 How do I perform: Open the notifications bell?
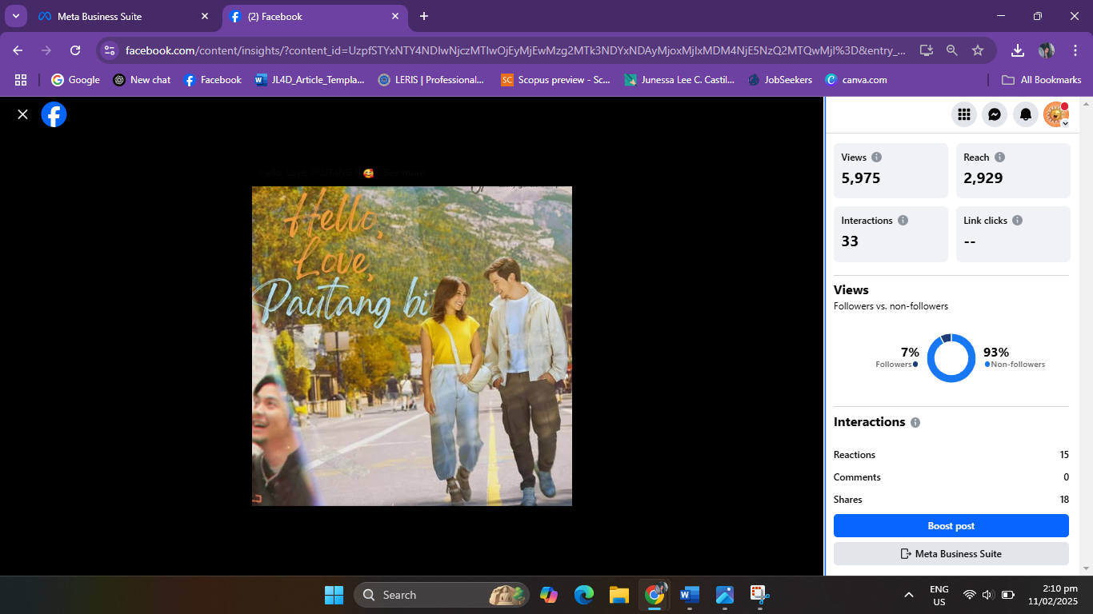[x=1025, y=114]
